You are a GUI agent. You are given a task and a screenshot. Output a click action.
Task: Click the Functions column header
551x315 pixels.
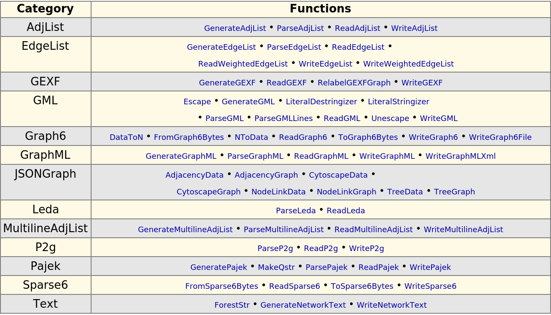[x=320, y=9]
